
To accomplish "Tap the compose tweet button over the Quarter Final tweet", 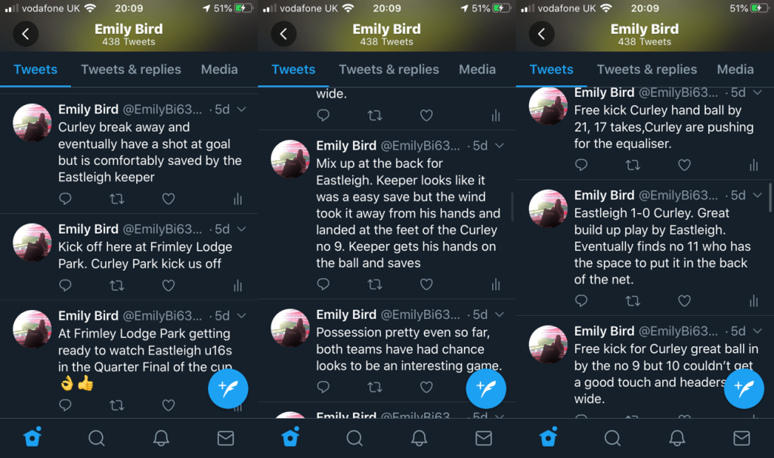I will (228, 389).
